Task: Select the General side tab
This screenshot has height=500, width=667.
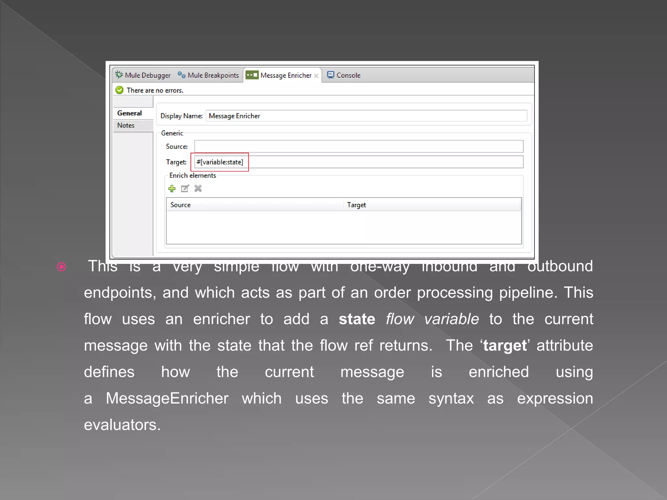Action: [x=130, y=113]
